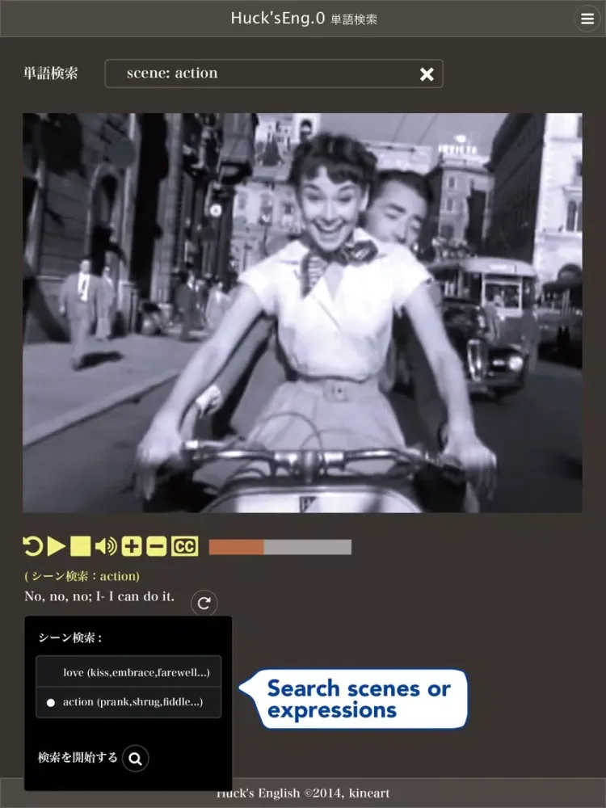Viewport: 606px width, 808px height.
Task: Mute the audio with speaker icon
Action: pyautogui.click(x=106, y=546)
